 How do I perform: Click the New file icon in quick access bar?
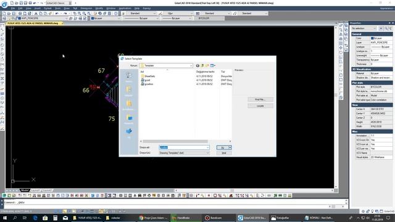click(12, 3)
